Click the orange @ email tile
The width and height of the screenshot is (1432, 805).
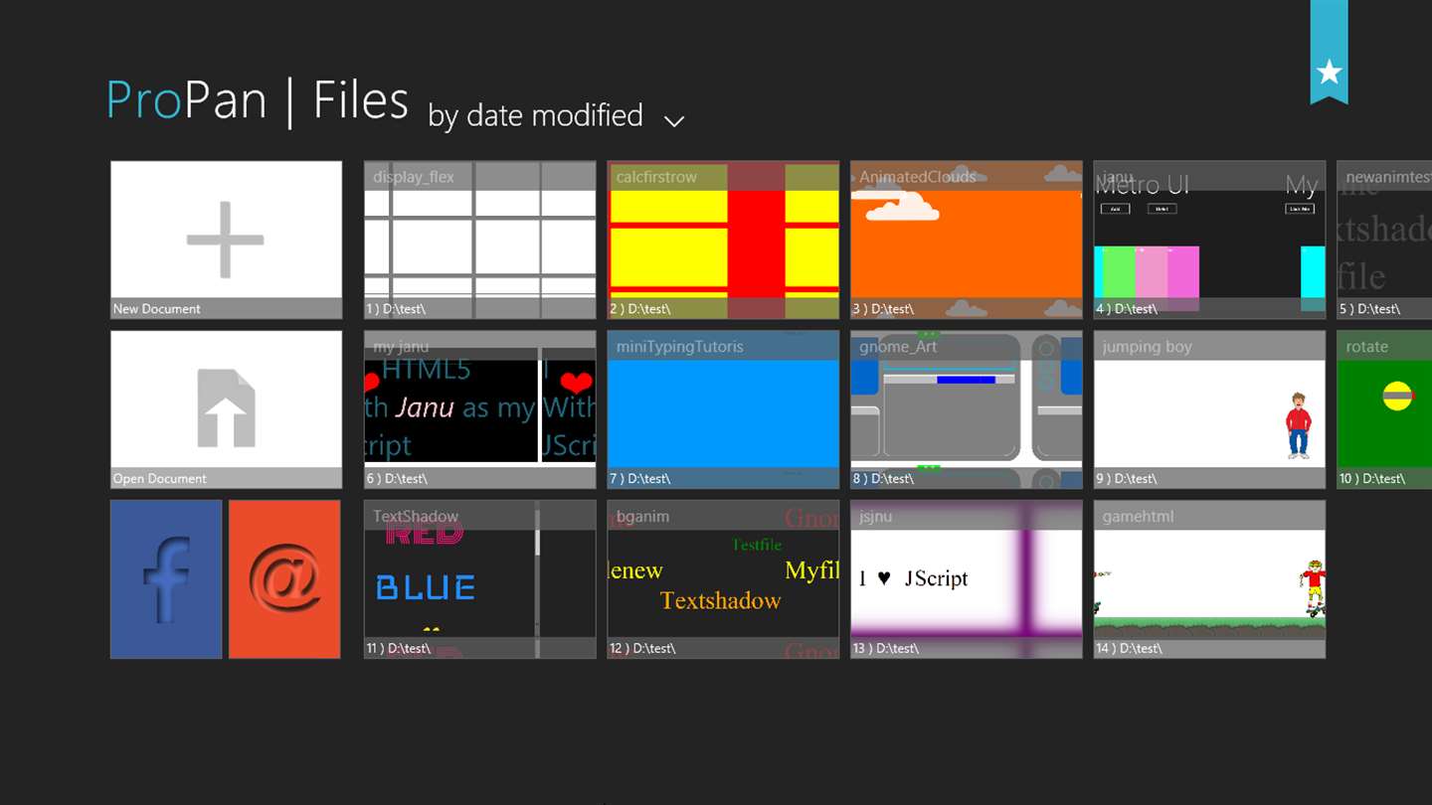click(284, 579)
